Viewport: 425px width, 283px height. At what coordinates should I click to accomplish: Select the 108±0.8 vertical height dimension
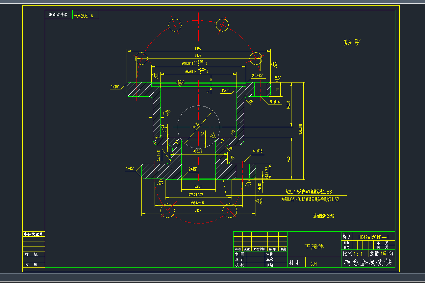(x=300, y=129)
